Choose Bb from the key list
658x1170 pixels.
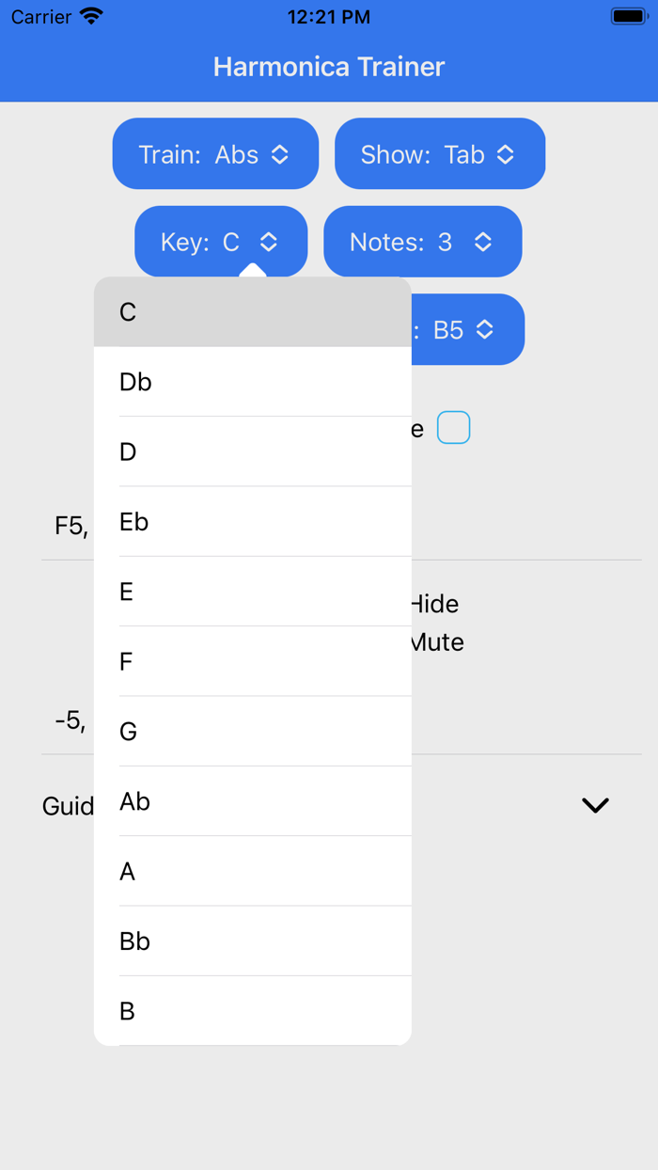[x=252, y=941]
